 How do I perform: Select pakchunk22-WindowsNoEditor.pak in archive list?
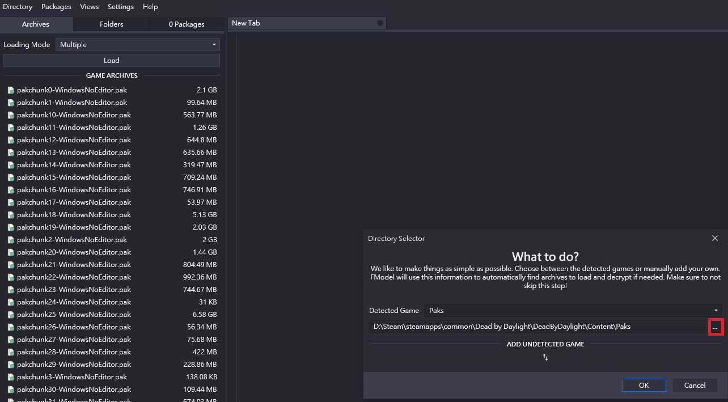(x=74, y=277)
